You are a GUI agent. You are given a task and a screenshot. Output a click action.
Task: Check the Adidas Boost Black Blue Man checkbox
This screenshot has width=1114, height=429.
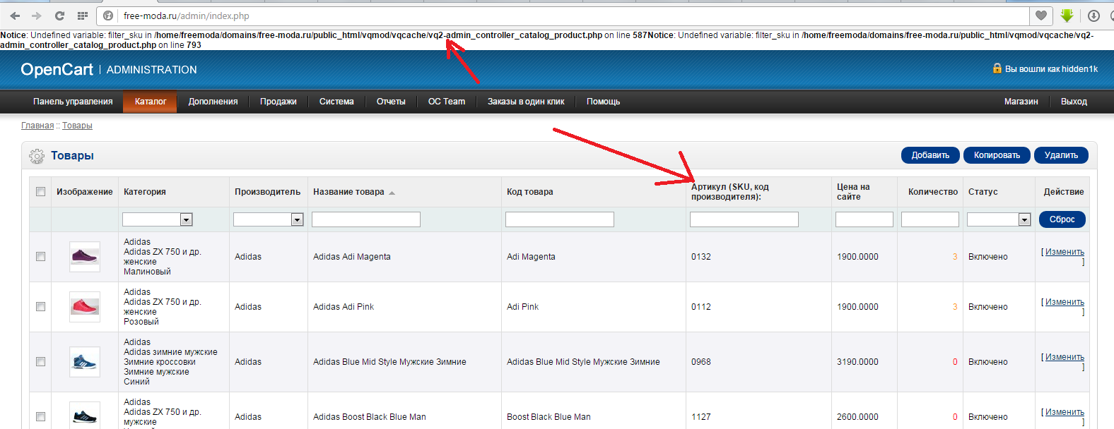coord(40,417)
